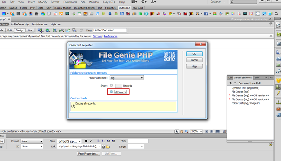Click the Facebook icon in DMXzone toolbar
Viewport: 281px width, 161px height.
click(x=206, y=14)
